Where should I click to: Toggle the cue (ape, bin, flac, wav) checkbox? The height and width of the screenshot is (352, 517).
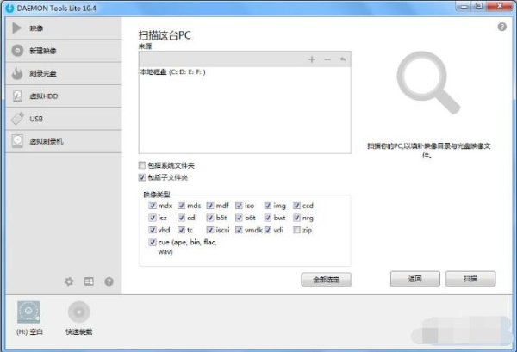click(x=153, y=242)
